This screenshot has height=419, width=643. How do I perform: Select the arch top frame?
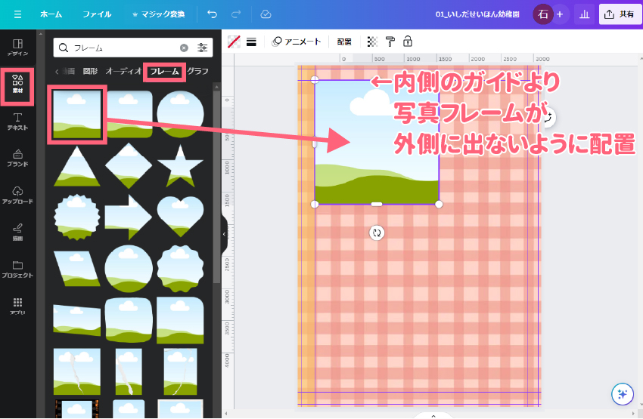[181, 320]
